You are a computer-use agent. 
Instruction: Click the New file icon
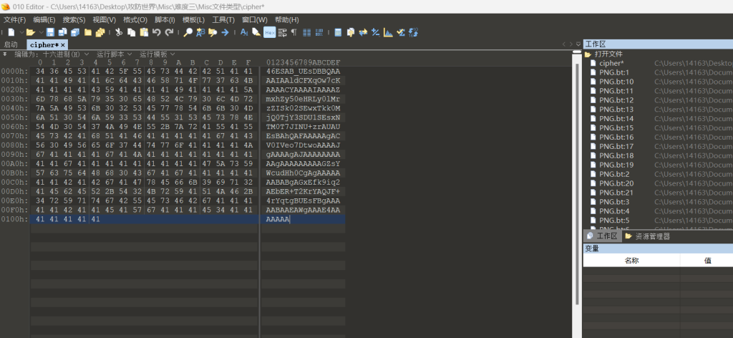[11, 32]
